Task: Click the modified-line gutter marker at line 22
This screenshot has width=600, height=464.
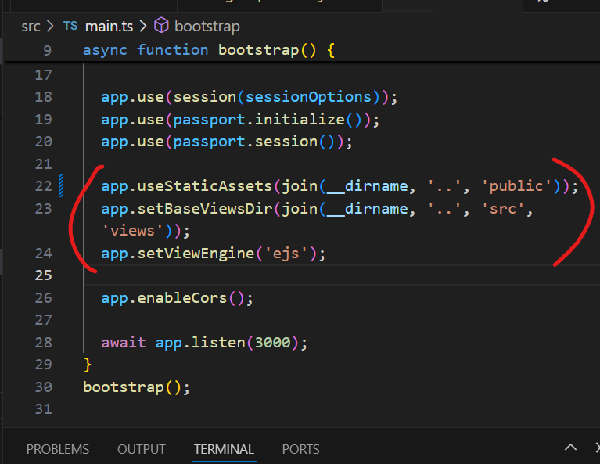Action: [61, 186]
